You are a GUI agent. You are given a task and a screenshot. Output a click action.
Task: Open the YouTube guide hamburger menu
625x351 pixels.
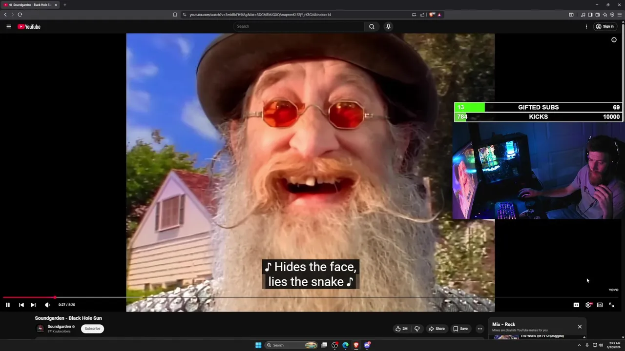[x=9, y=26]
